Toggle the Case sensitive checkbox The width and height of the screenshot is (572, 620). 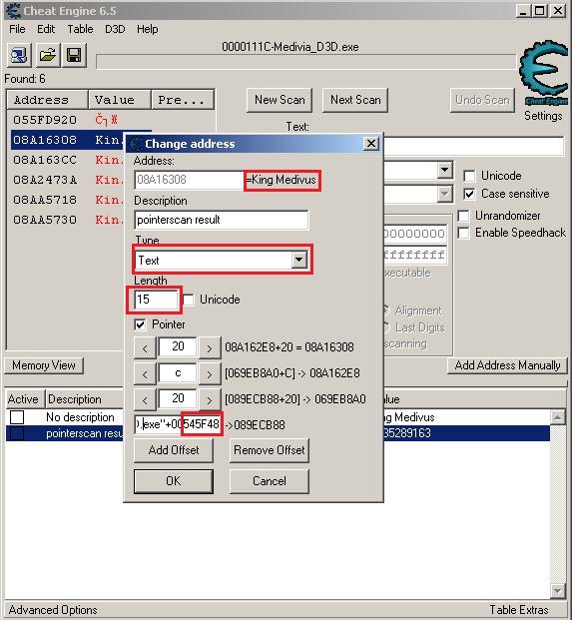pos(469,194)
